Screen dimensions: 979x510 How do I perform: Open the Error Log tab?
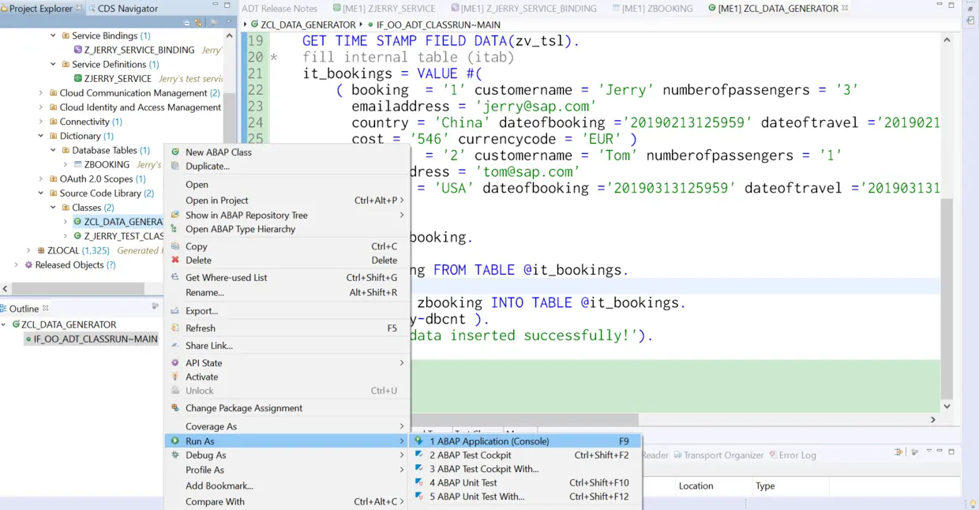(x=792, y=456)
